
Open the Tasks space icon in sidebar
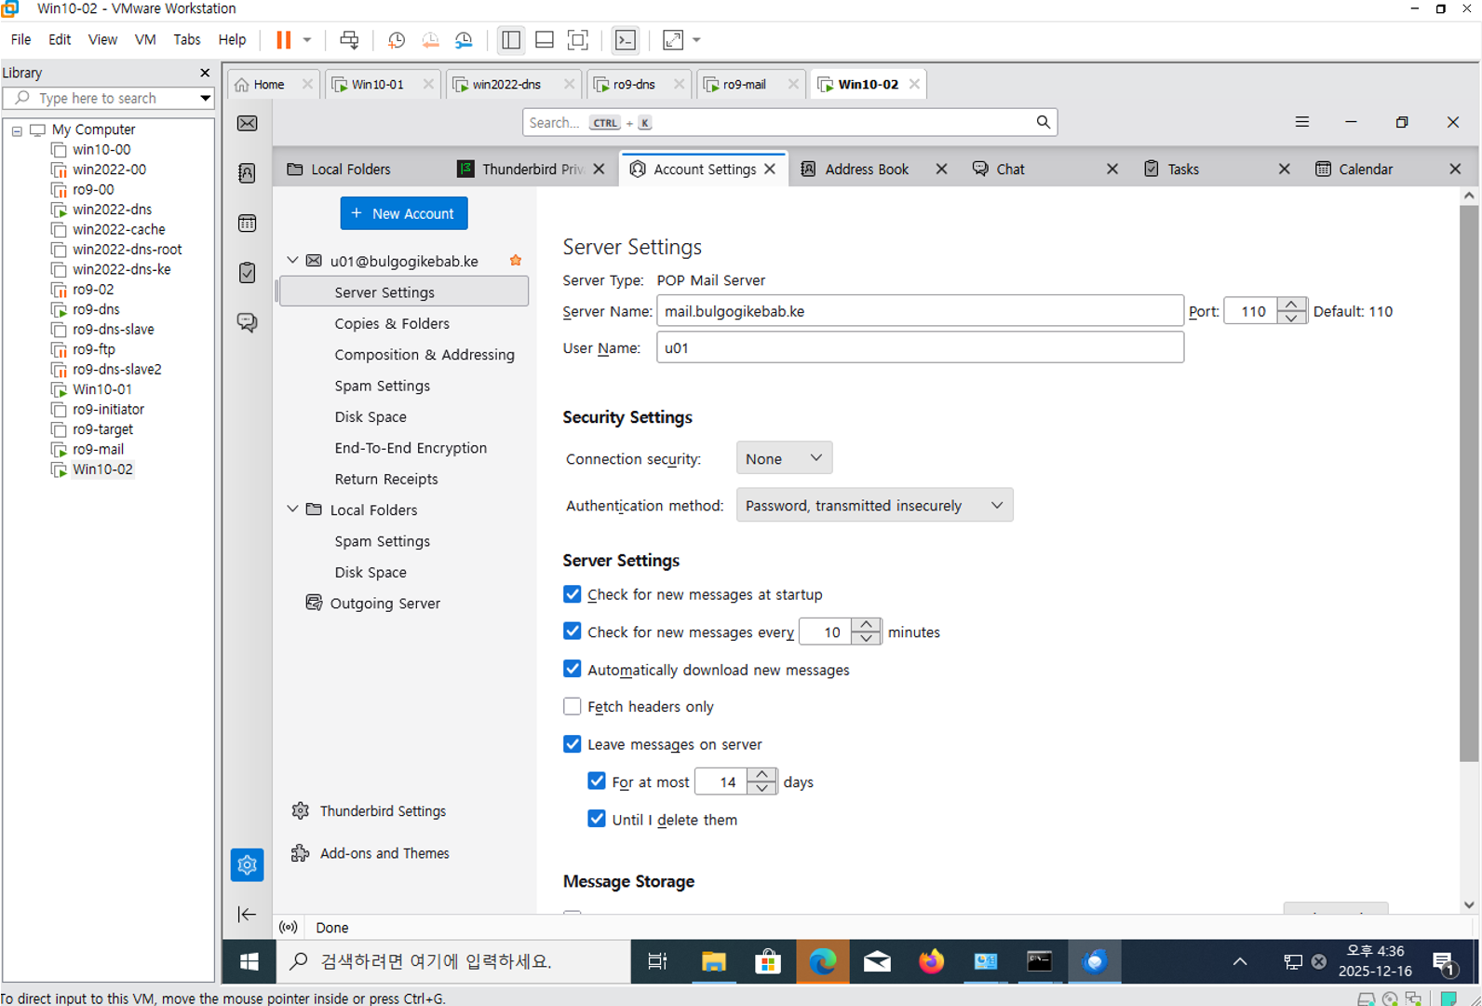[x=247, y=272]
